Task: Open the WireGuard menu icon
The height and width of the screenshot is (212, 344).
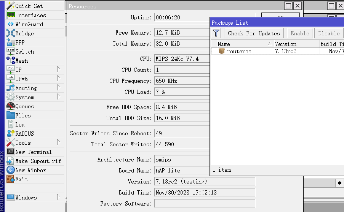Action: [x=10, y=24]
